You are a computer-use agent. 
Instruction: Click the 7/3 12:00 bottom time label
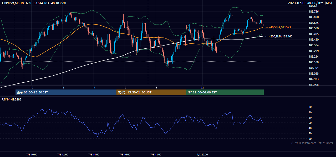(63, 154)
